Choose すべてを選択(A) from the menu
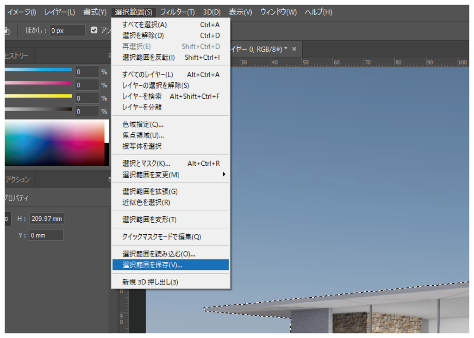The image size is (474, 338). 171,25
